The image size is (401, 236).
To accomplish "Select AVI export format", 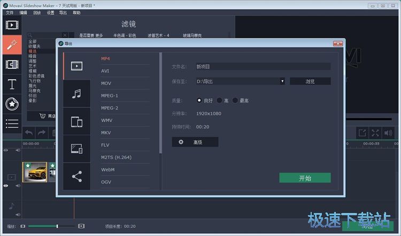I will [x=105, y=71].
